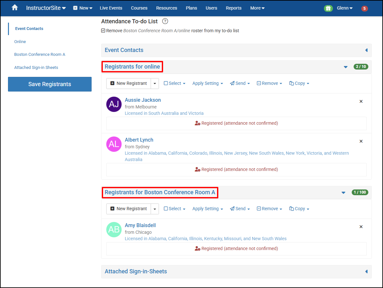The height and width of the screenshot is (288, 383).
Task: Expand Attached Sign-in-Sheets section arrow
Action: 366,271
